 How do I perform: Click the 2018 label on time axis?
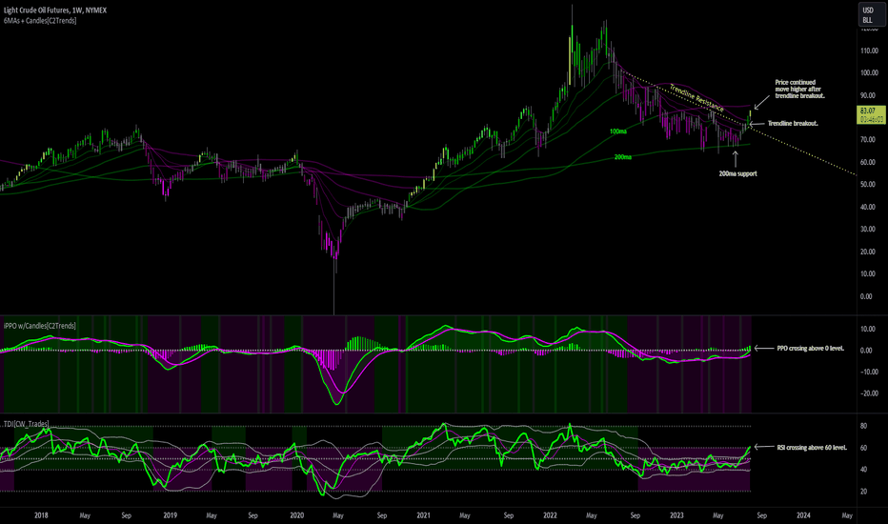point(41,515)
